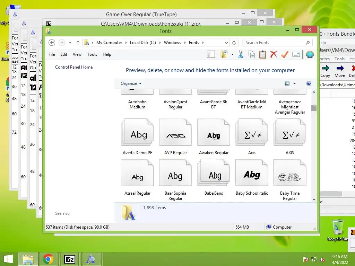Open the dropdown beside folder options icon
The width and height of the screenshot is (355, 266).
point(233,54)
